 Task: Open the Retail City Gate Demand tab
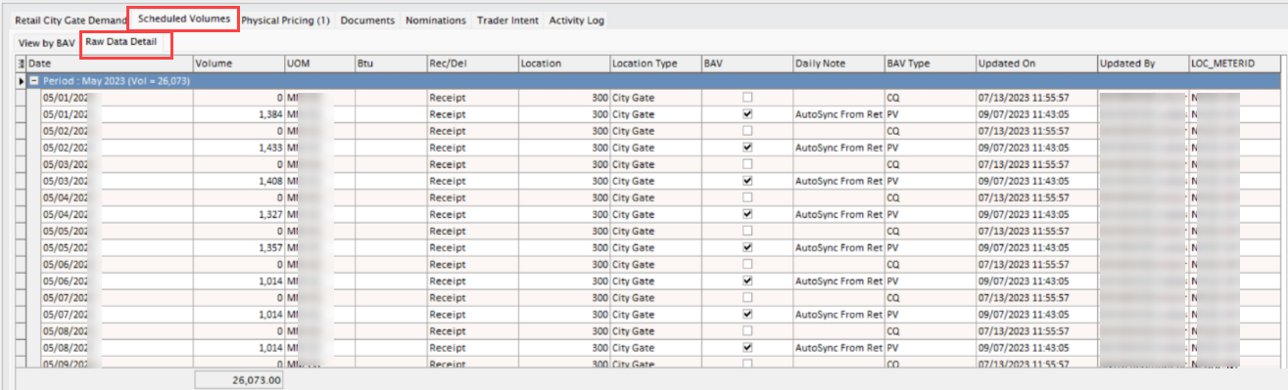(71, 20)
